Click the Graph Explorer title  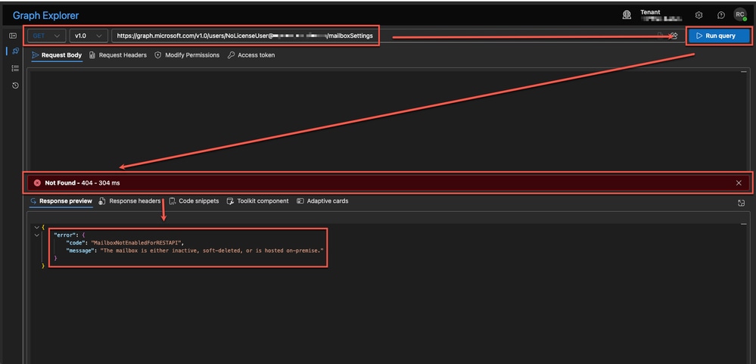click(46, 15)
